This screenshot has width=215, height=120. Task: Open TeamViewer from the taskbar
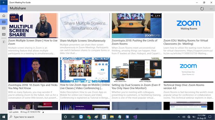[81, 117]
